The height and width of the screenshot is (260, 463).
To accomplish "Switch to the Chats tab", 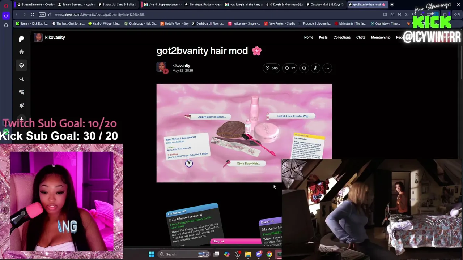I will (361, 37).
